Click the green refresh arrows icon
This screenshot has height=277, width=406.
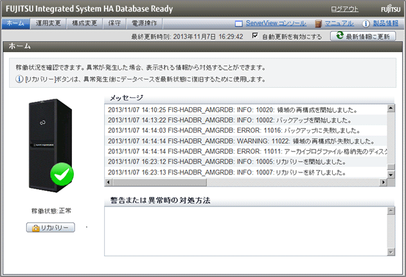pyautogui.click(x=340, y=35)
